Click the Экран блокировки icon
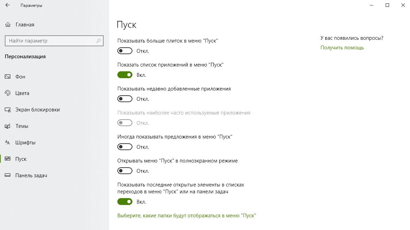Viewport: 410px width, 230px height. [8, 110]
